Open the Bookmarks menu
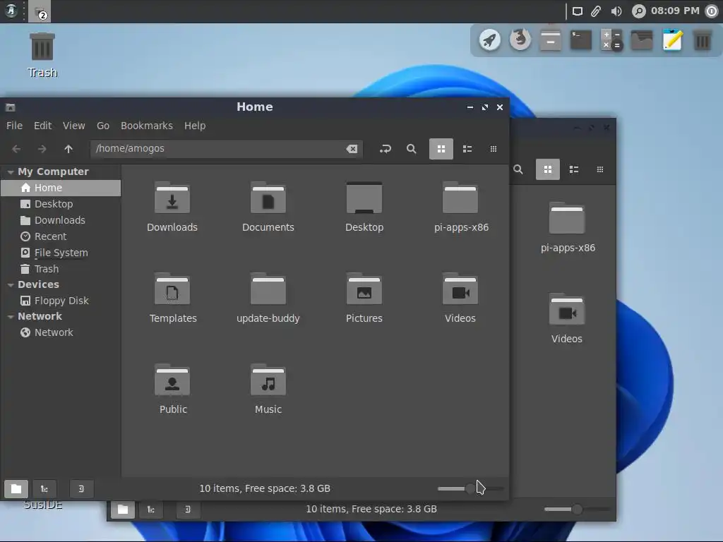 (147, 126)
